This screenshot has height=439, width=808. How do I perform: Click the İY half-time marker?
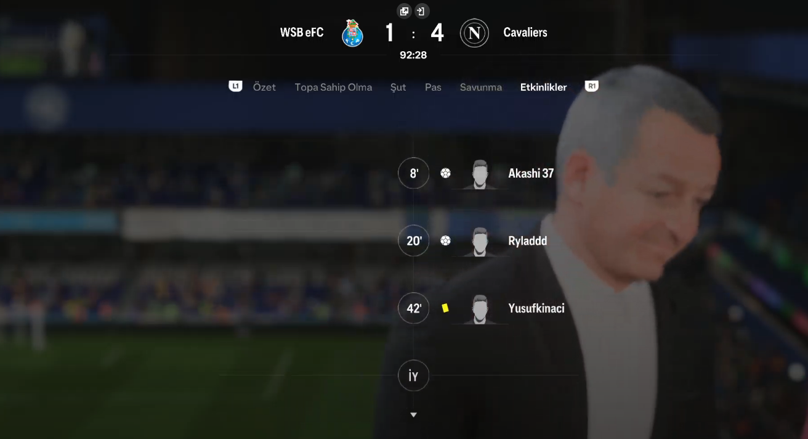[414, 375]
